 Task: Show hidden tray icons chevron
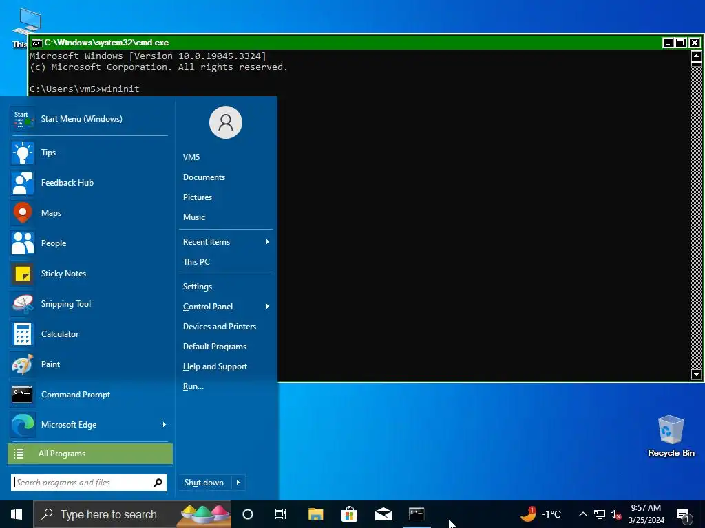[582, 514]
